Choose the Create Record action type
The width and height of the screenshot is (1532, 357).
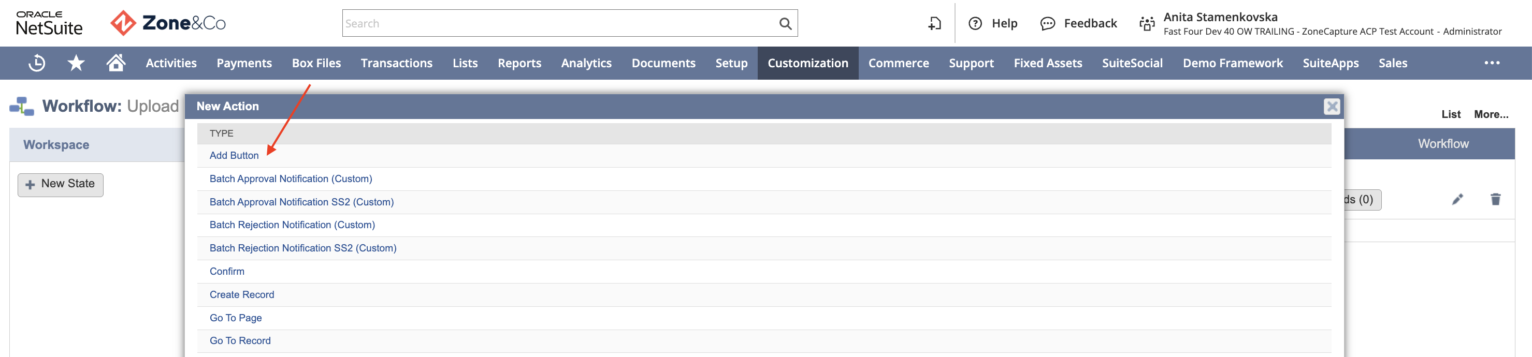tap(241, 294)
